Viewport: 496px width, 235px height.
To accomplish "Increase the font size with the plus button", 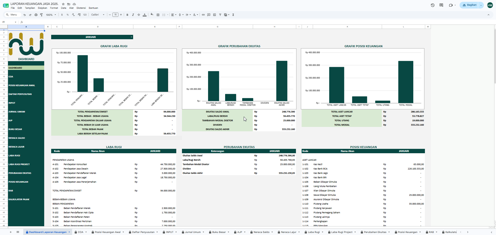I will [x=121, y=15].
